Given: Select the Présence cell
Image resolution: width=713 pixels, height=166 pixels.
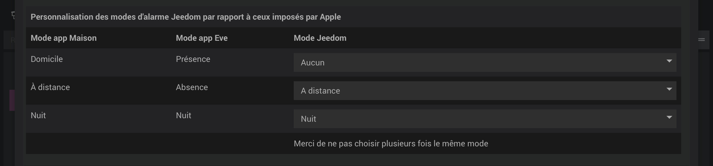Looking at the screenshot, I should 193,59.
